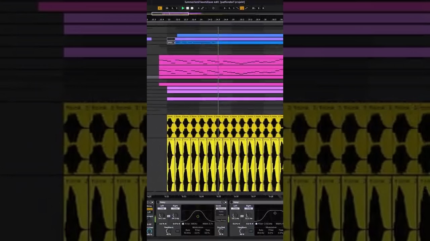Click the save preset icon of the leftmost device

coord(152,202)
